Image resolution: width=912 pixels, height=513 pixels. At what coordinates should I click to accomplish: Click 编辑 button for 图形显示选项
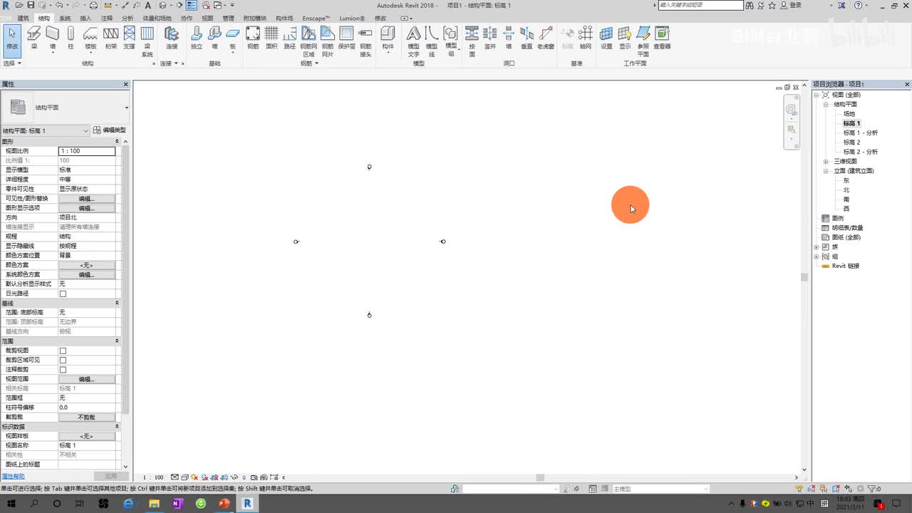click(x=86, y=208)
